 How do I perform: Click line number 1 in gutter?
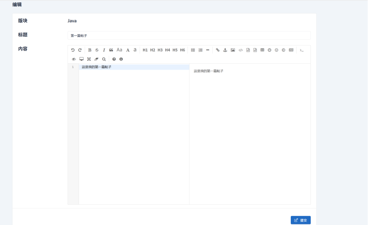(73, 67)
